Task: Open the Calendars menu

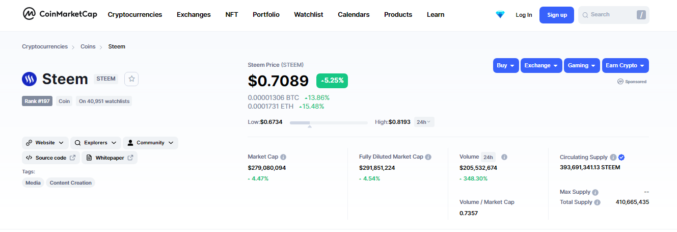Action: [354, 14]
